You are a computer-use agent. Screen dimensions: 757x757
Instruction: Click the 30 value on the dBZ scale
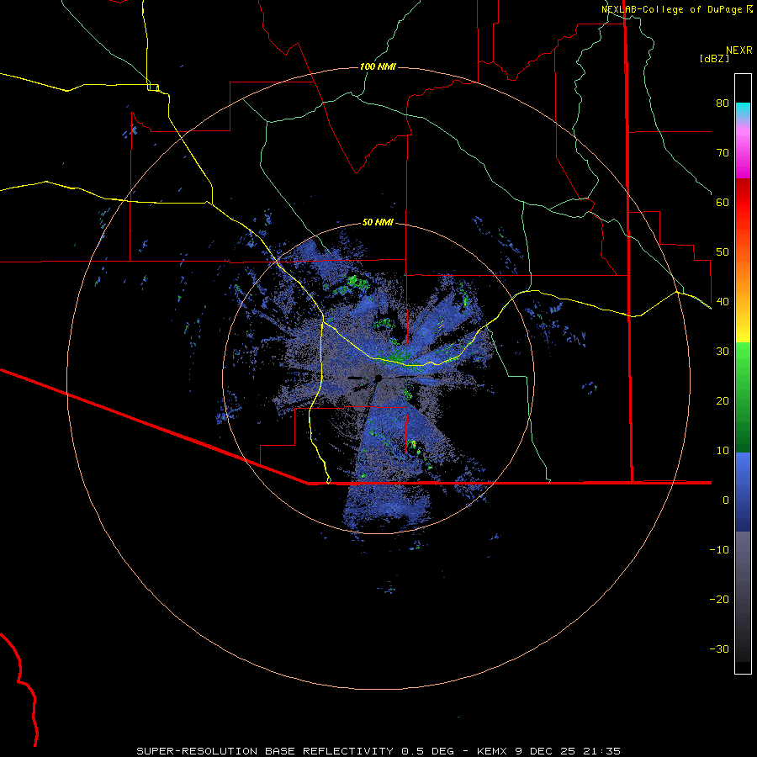click(723, 352)
